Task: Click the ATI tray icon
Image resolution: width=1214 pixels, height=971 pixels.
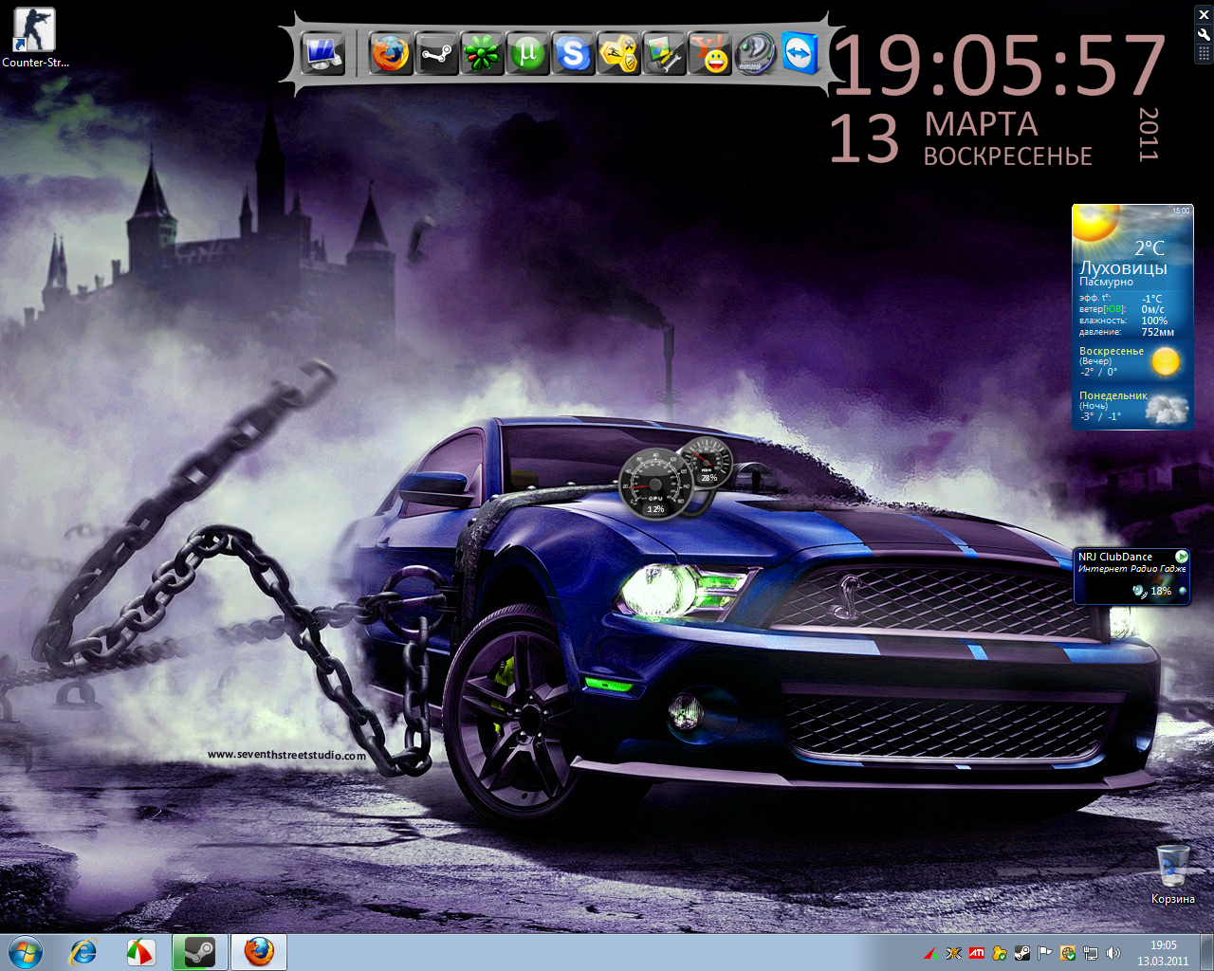Action: (976, 953)
